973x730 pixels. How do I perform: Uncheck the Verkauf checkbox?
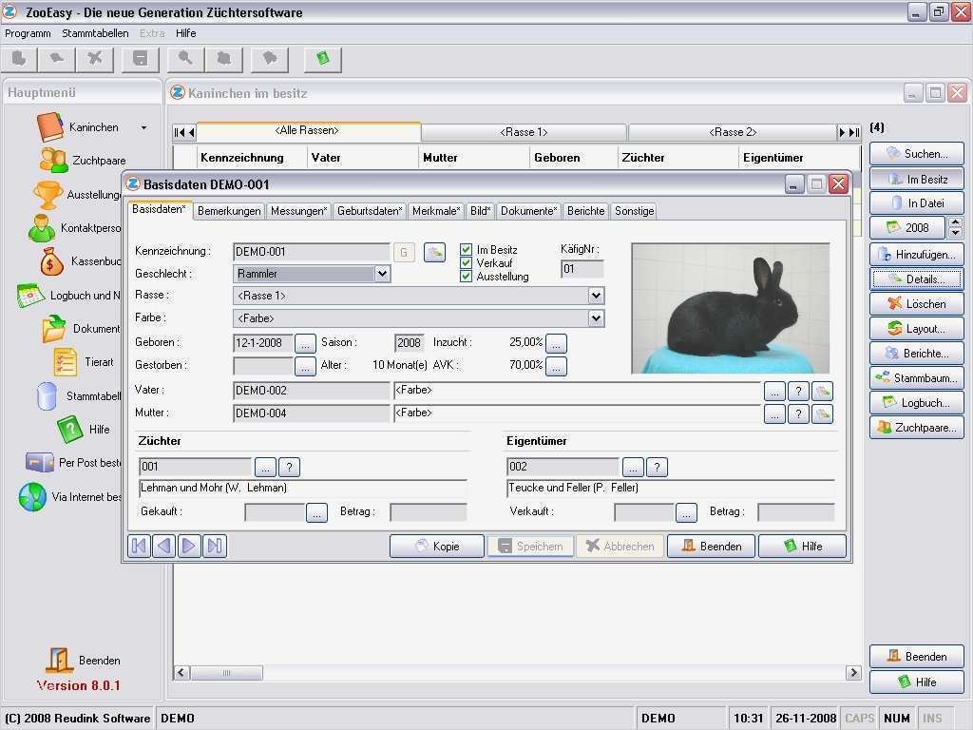click(466, 263)
